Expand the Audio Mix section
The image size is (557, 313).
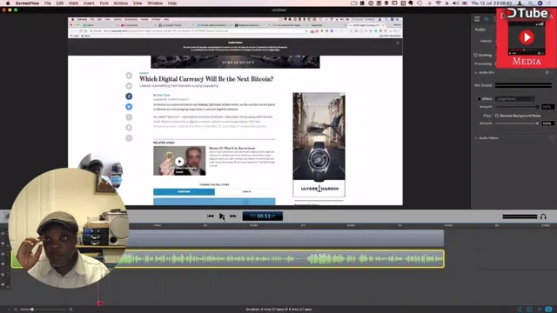pos(476,72)
